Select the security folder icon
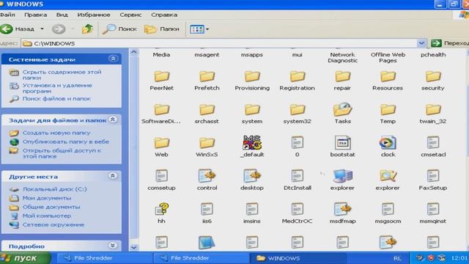This screenshot has height=264, width=469. pos(433,76)
